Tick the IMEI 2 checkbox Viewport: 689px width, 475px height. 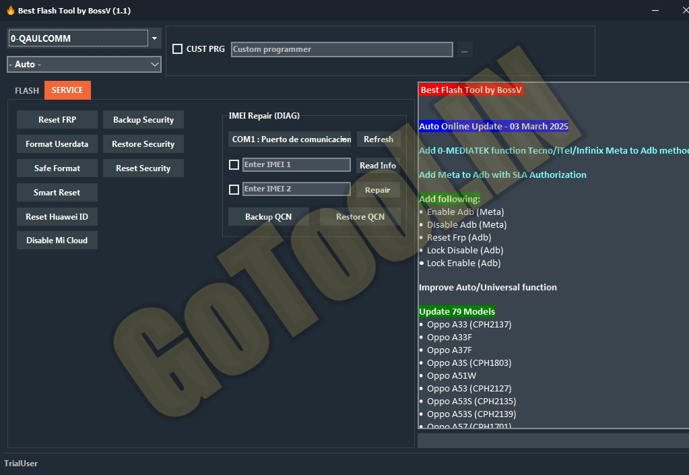tap(234, 189)
